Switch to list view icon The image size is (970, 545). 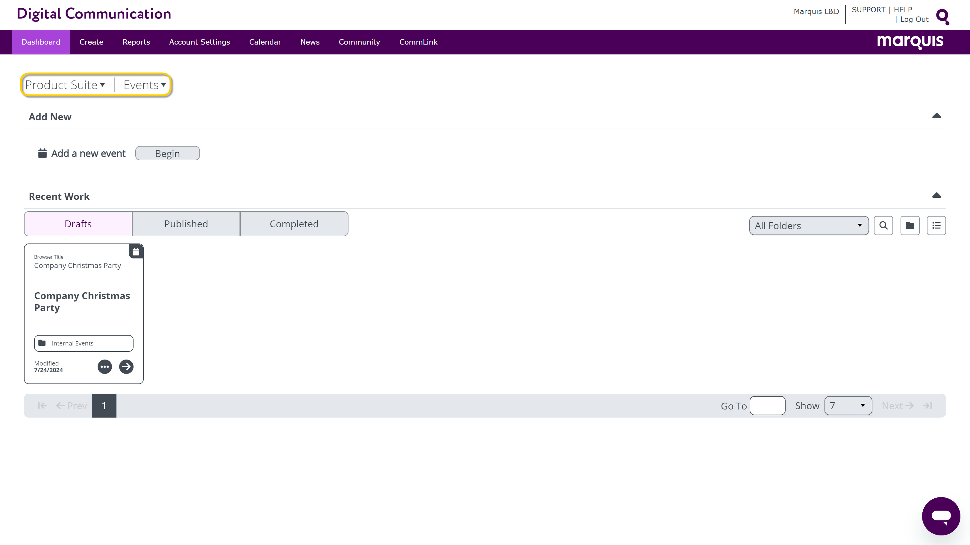coord(936,226)
